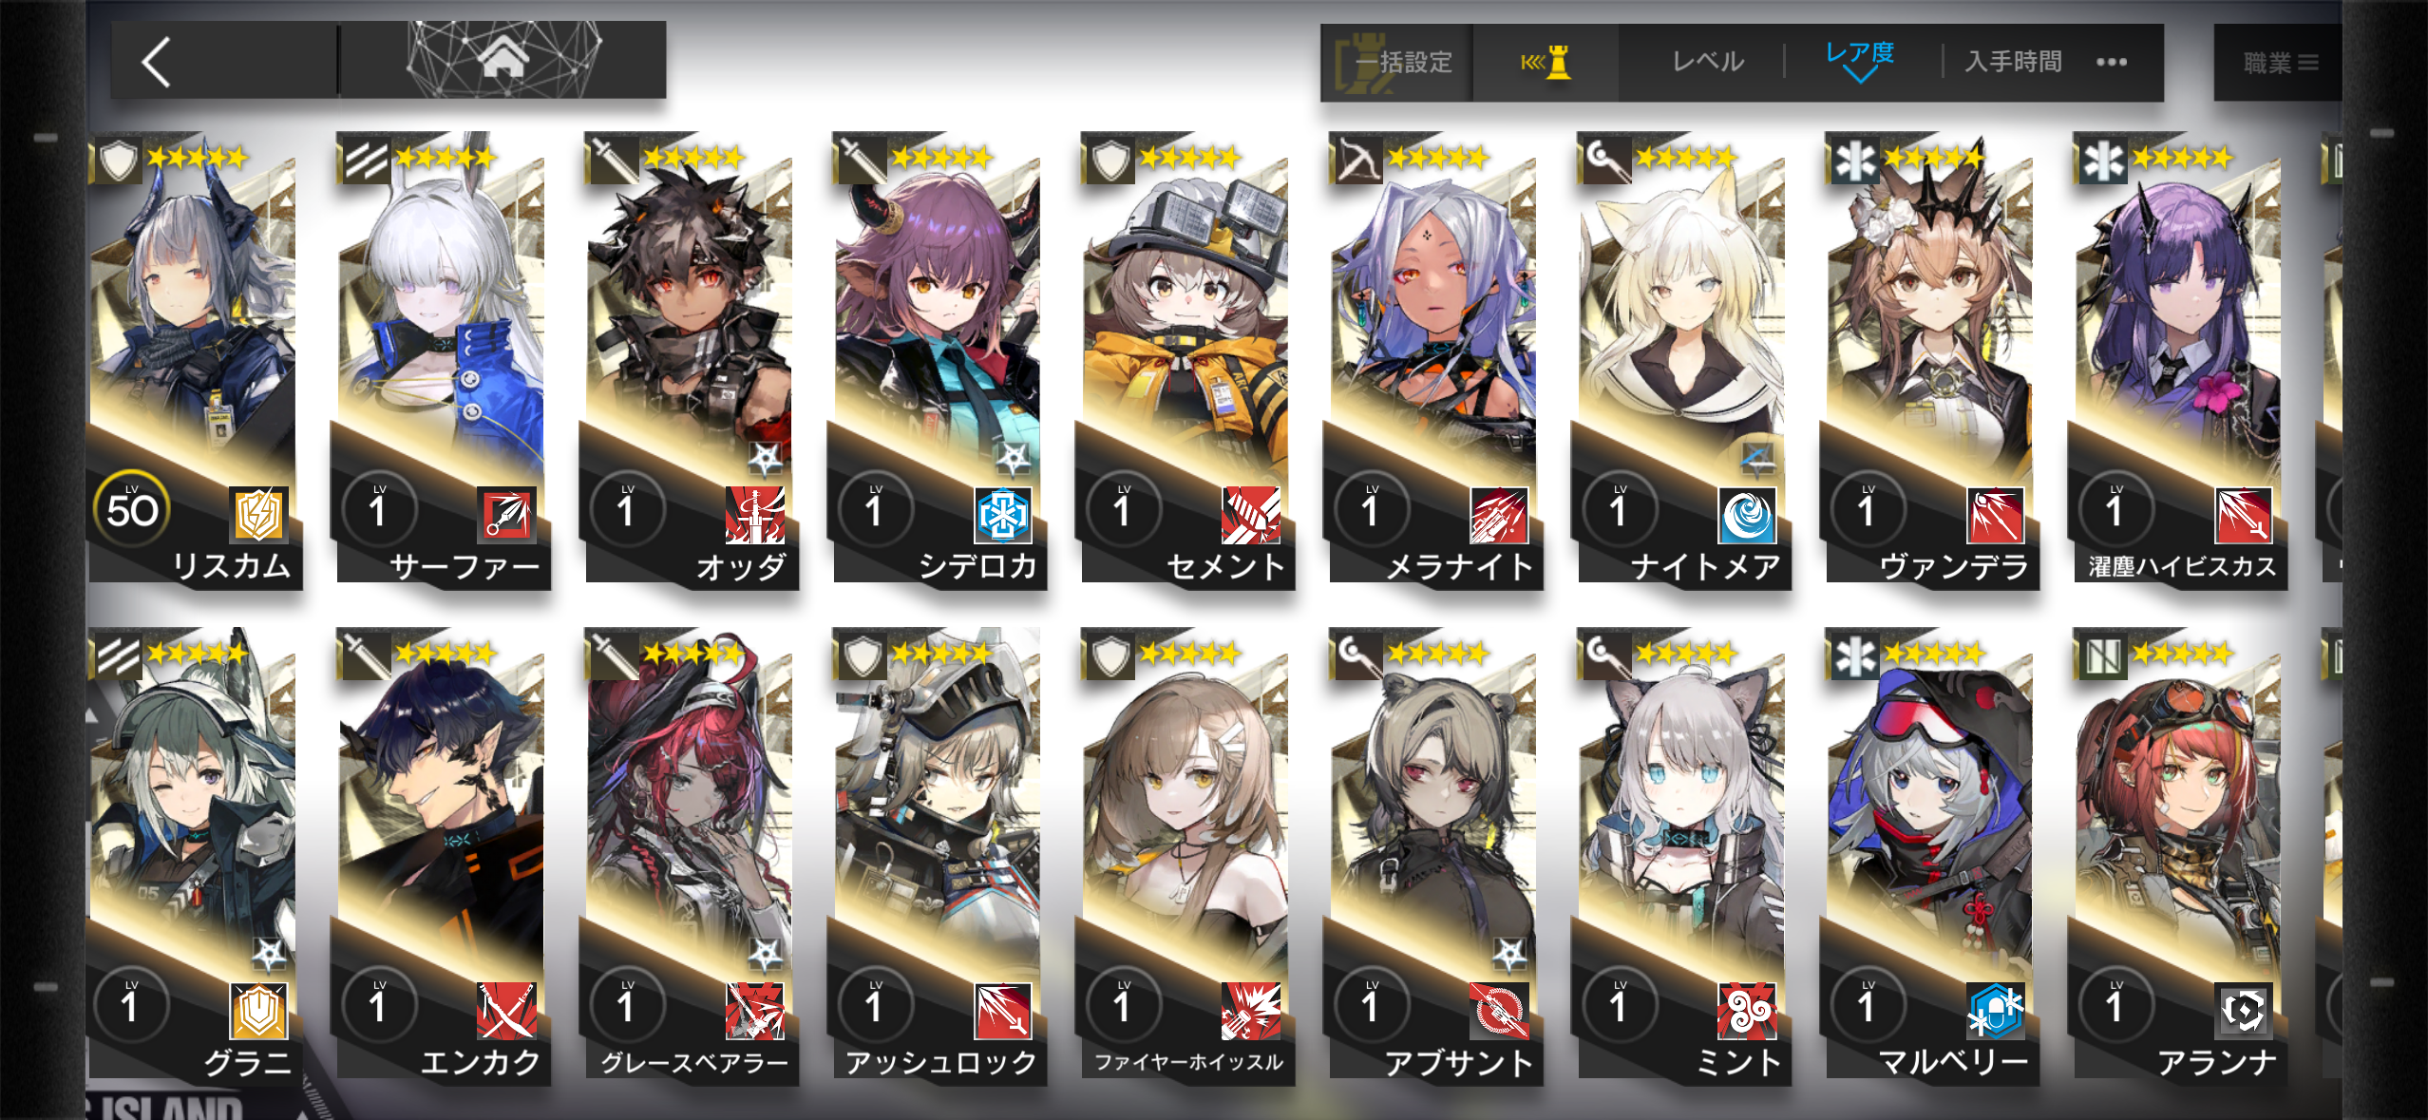2428x1120 pixels.
Task: Return to the home screen
Action: coord(503,59)
